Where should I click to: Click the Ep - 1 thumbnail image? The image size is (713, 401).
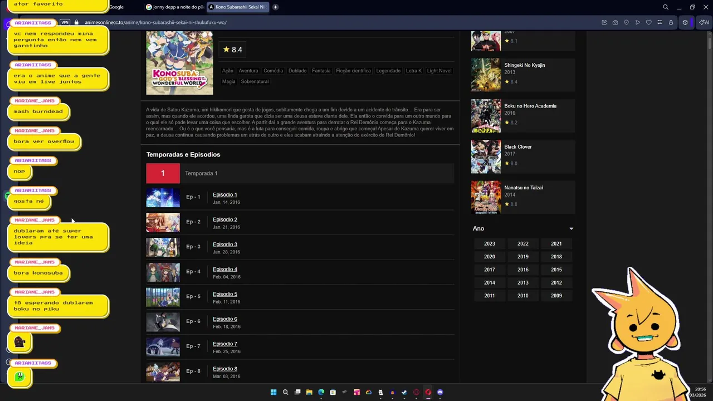(163, 198)
